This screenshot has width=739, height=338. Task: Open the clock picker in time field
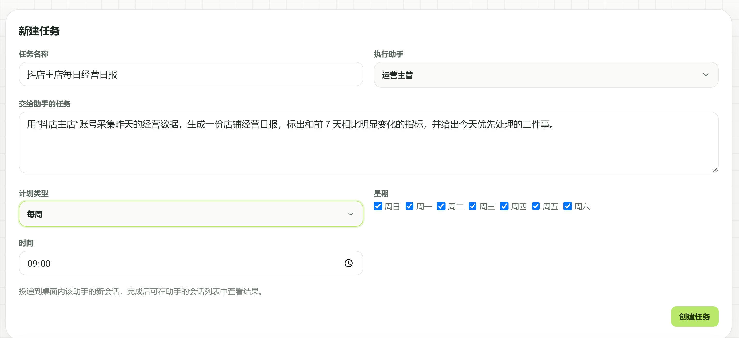(348, 263)
